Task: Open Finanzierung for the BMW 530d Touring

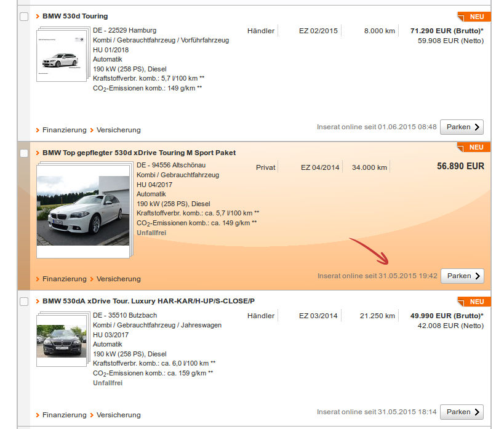Action: (x=64, y=130)
